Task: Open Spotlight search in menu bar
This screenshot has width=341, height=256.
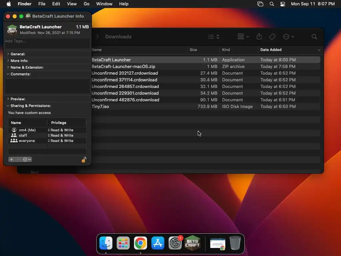Action: coord(272,4)
